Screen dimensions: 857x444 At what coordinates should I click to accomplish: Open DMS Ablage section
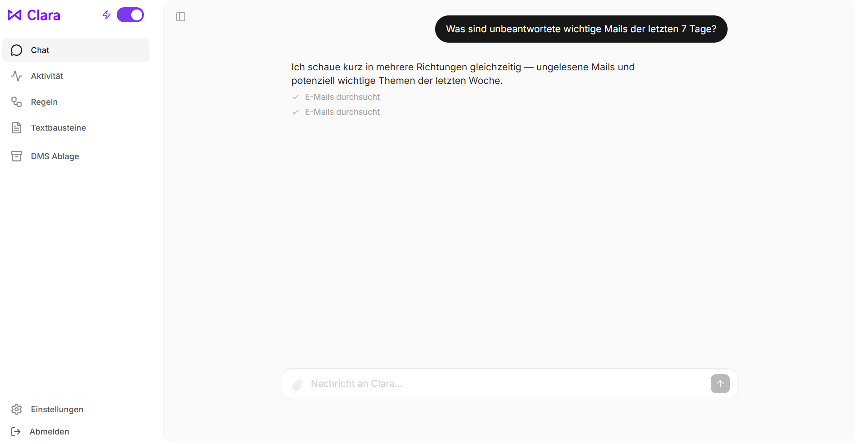point(54,156)
